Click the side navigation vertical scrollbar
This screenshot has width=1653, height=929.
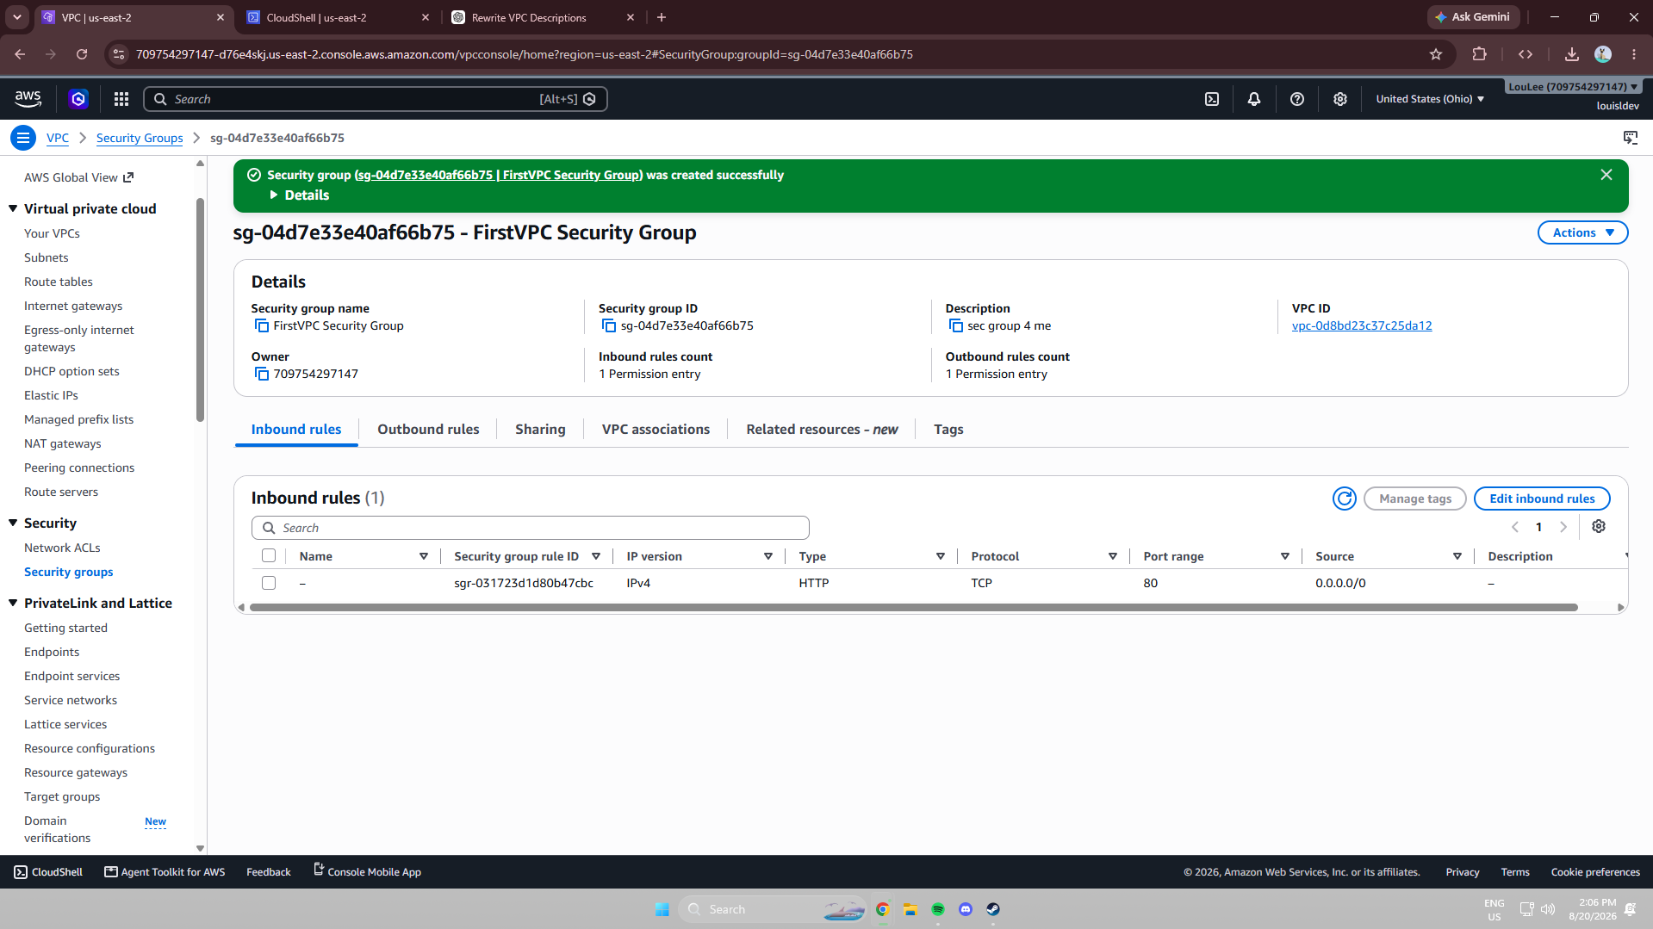click(x=200, y=310)
